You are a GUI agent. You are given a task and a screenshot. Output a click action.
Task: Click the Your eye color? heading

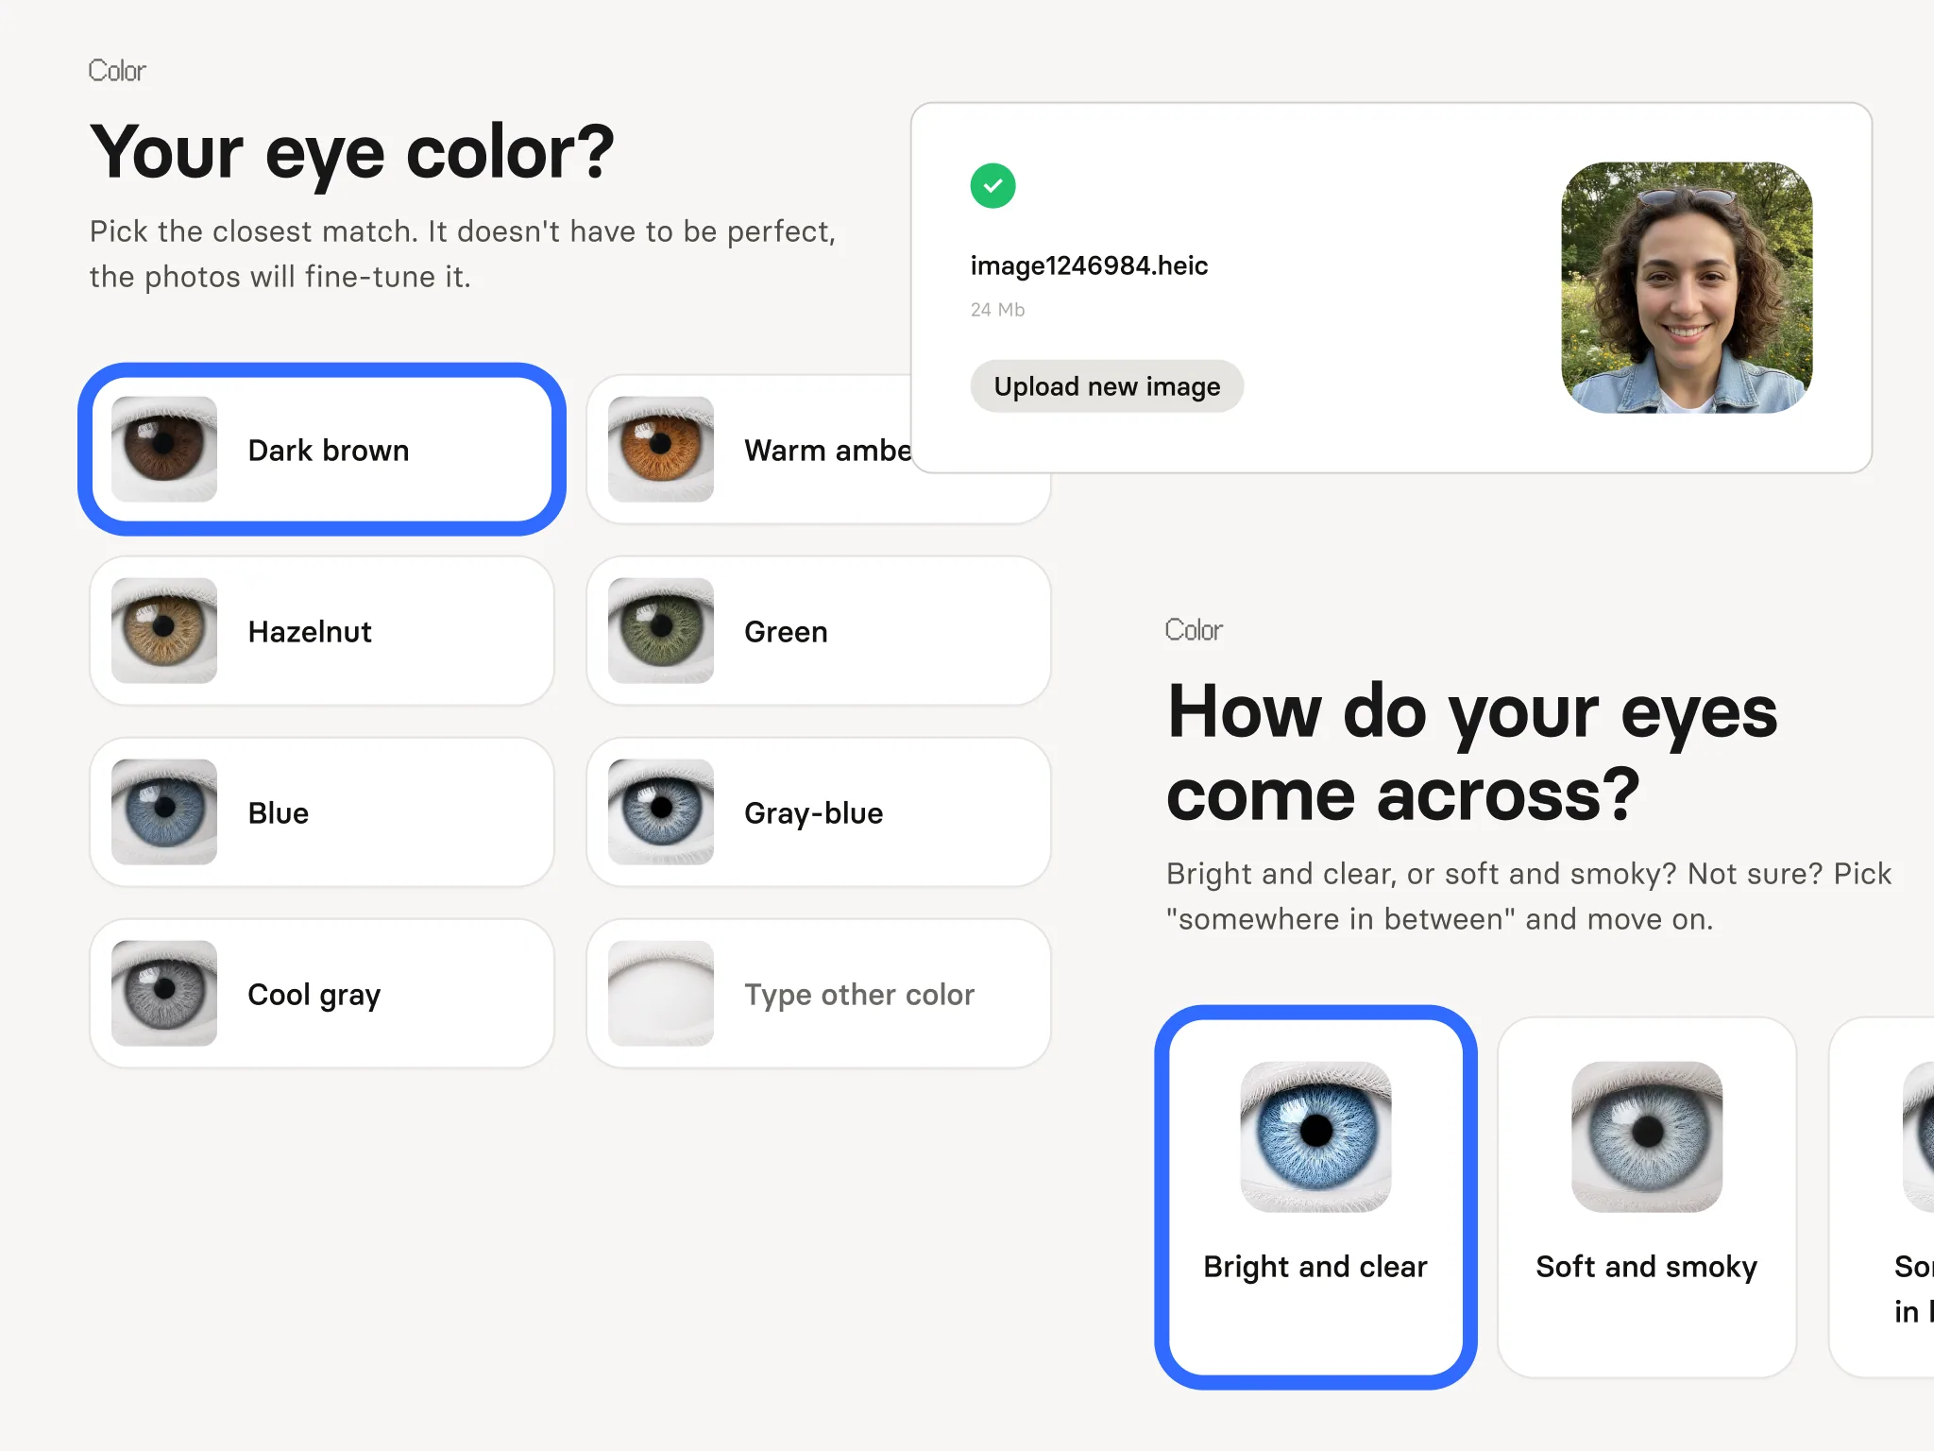click(x=352, y=153)
